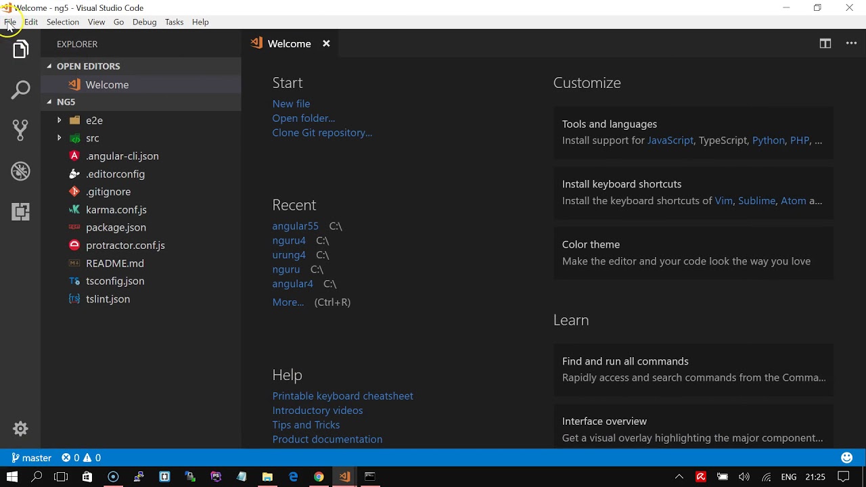Open the Find and run all commands card
Viewport: 866px width, 487px height.
pos(693,369)
